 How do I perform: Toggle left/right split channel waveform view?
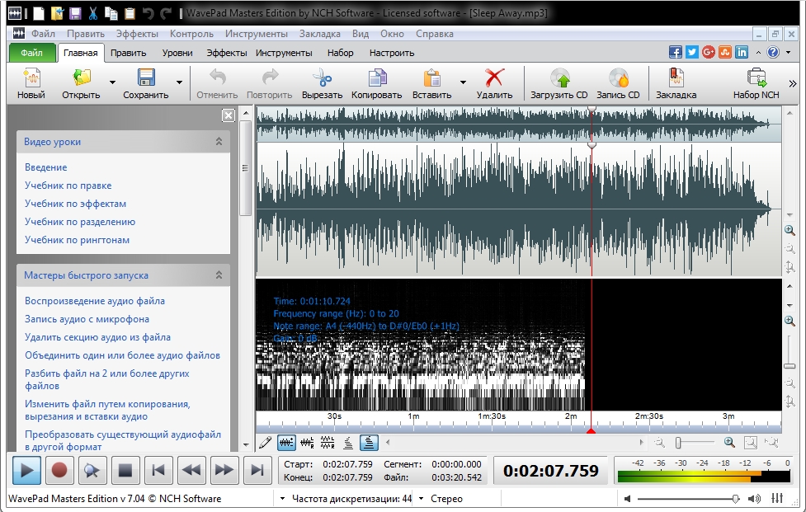pyautogui.click(x=307, y=442)
